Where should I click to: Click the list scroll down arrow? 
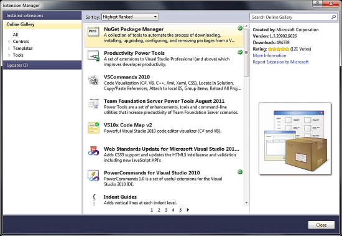(x=246, y=203)
